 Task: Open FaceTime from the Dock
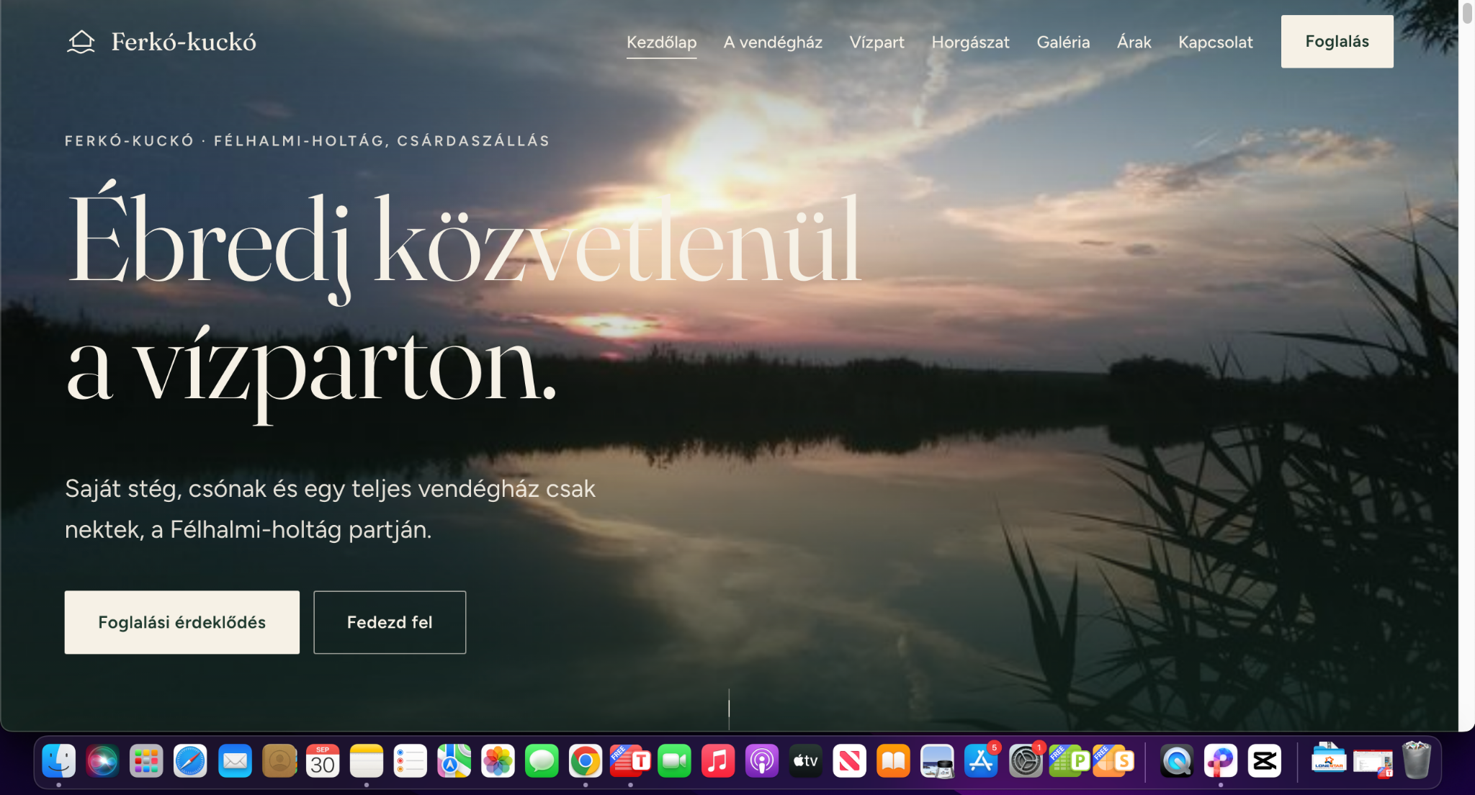[674, 761]
